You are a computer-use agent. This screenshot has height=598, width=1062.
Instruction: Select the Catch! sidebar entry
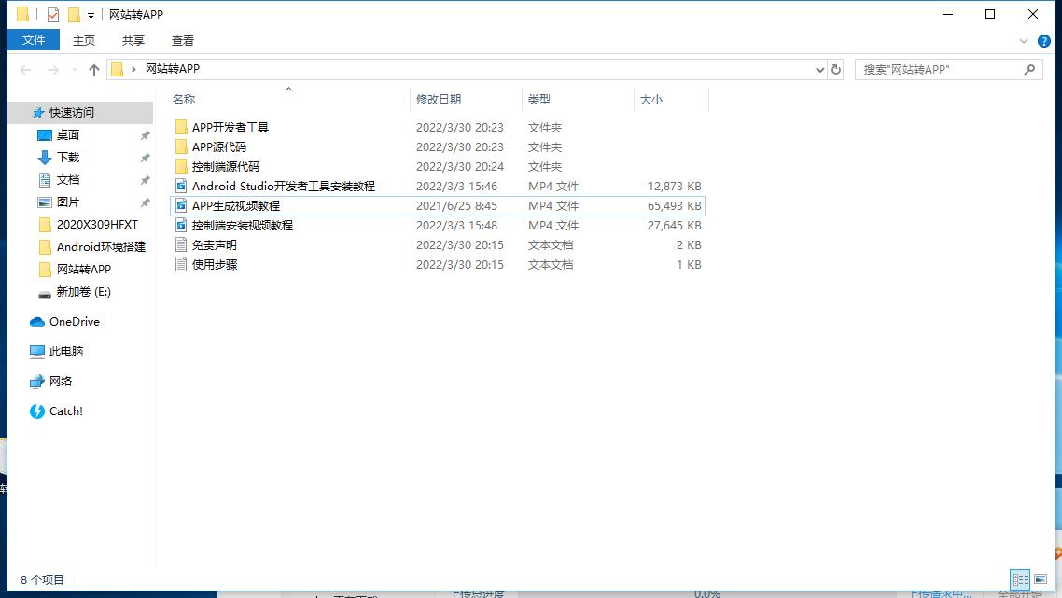tap(65, 411)
